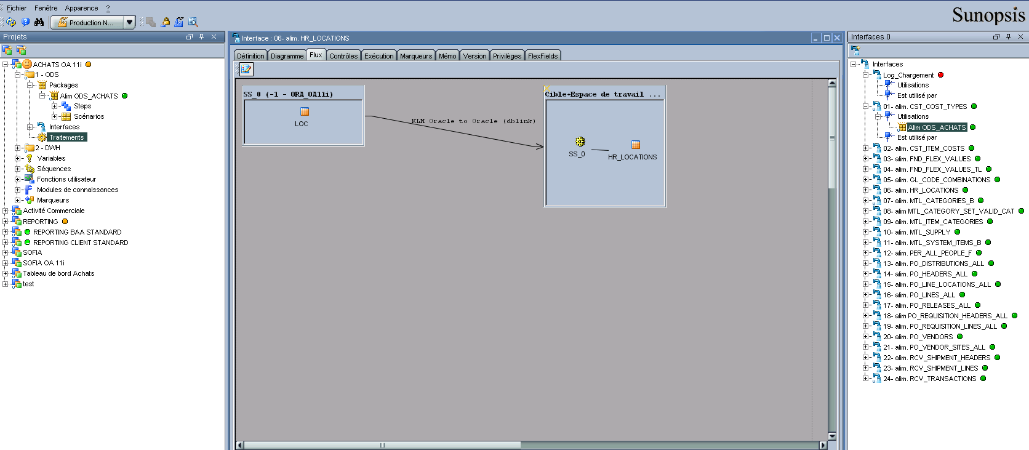
Task: Click the padlock user icon in toolbar
Action: 166,22
